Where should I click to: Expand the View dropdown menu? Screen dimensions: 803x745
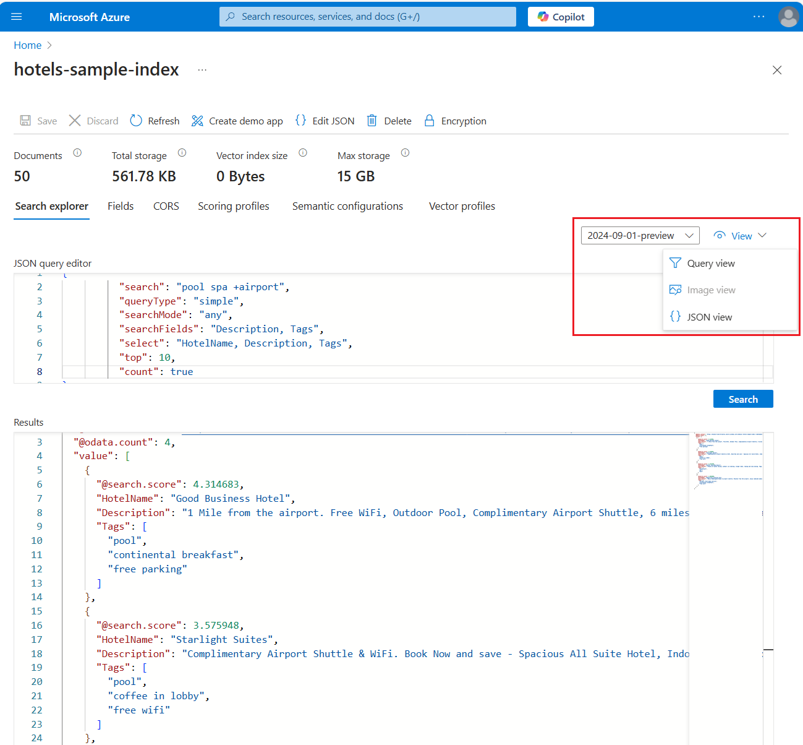[740, 235]
